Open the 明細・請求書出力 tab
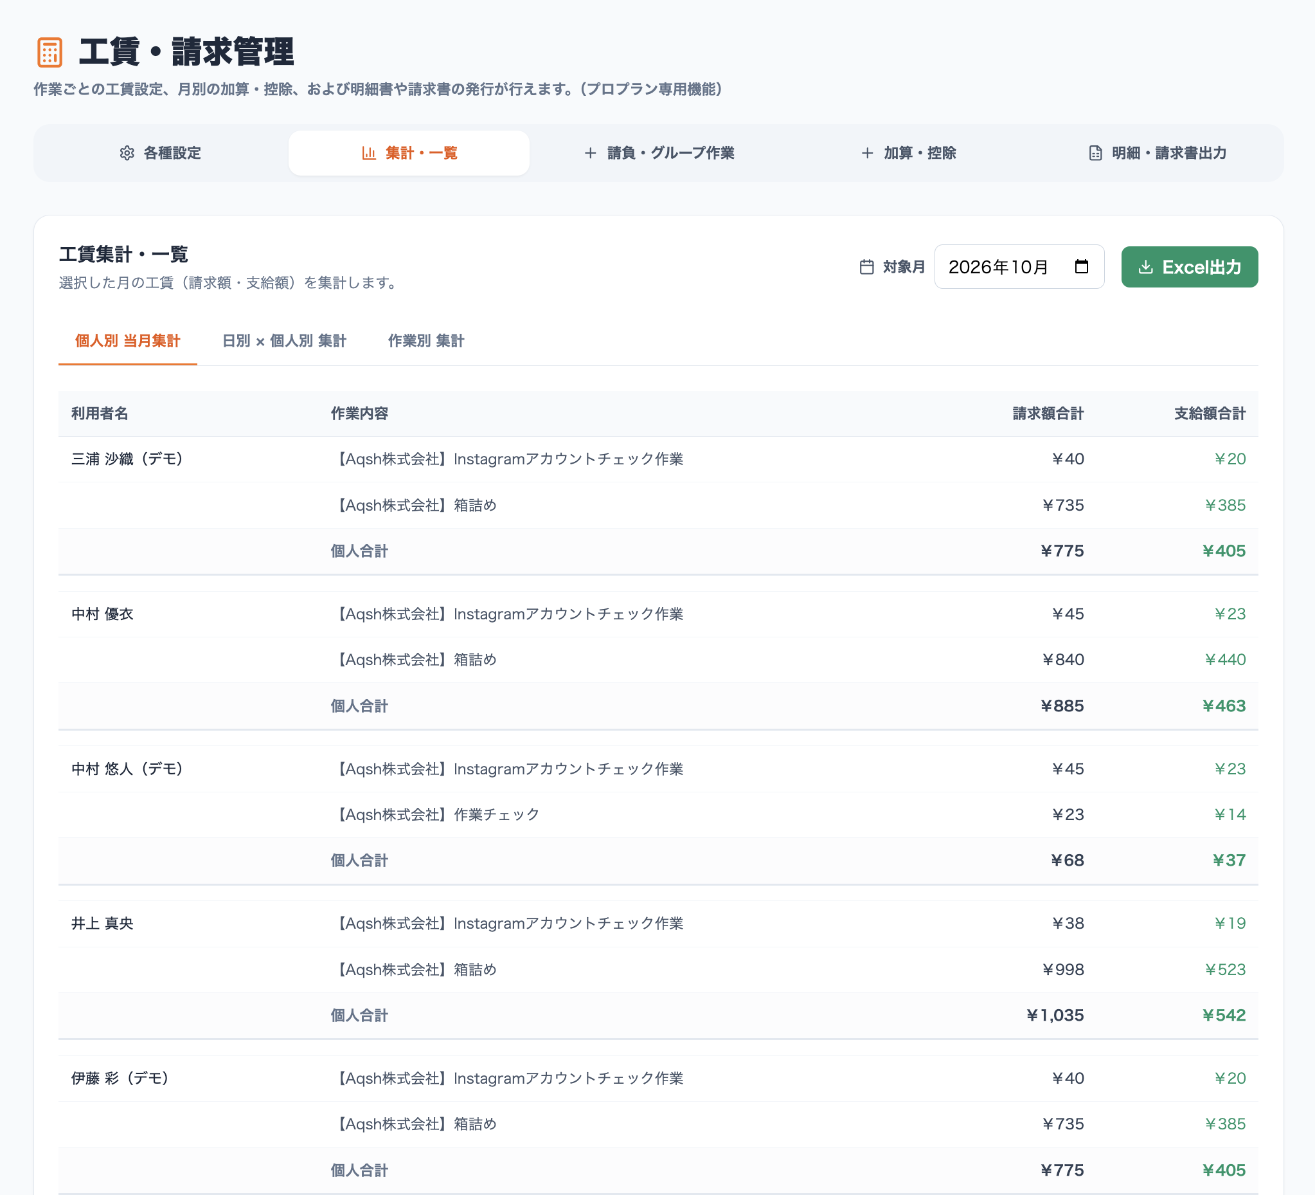Screen dimensions: 1315x1195 [x=1158, y=152]
